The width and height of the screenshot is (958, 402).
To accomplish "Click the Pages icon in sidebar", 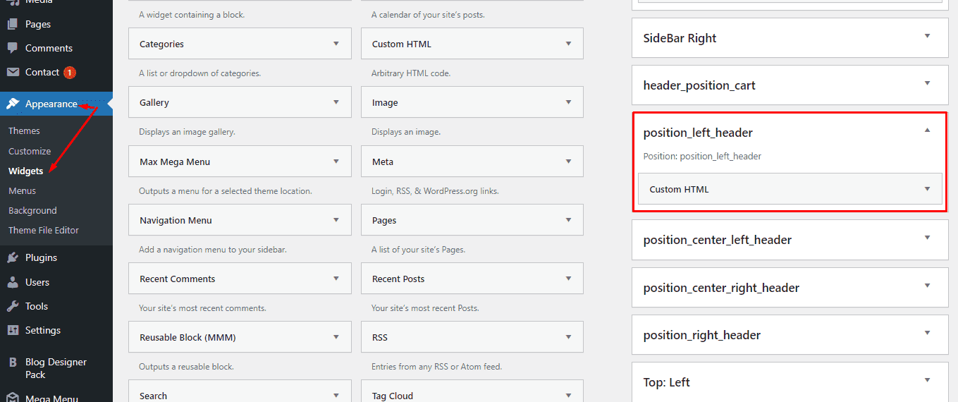I will click(13, 24).
